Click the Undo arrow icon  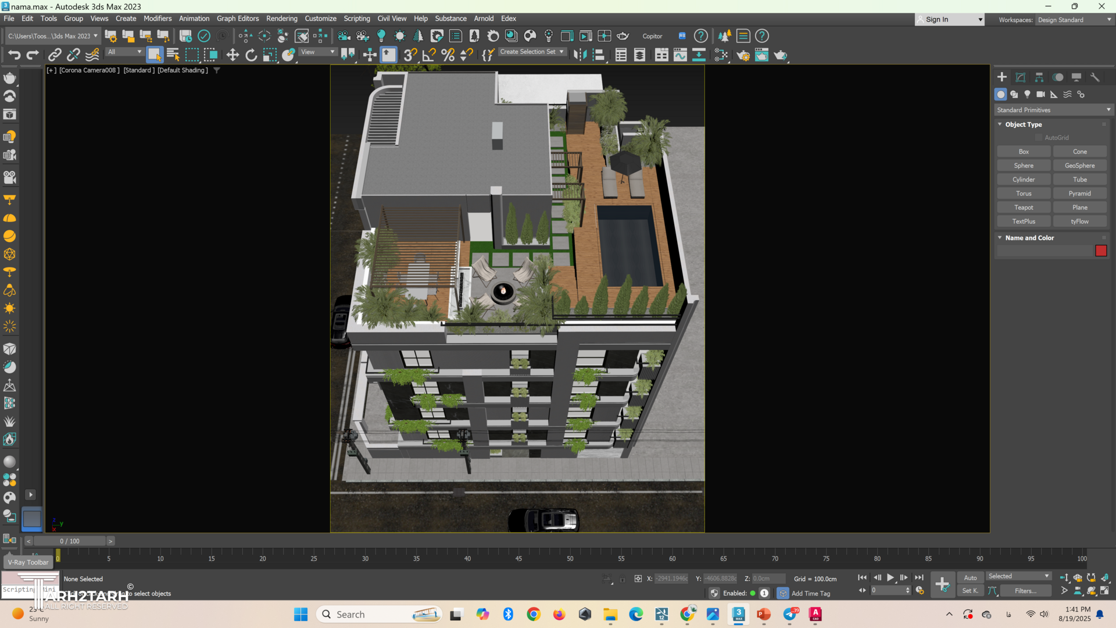point(14,55)
